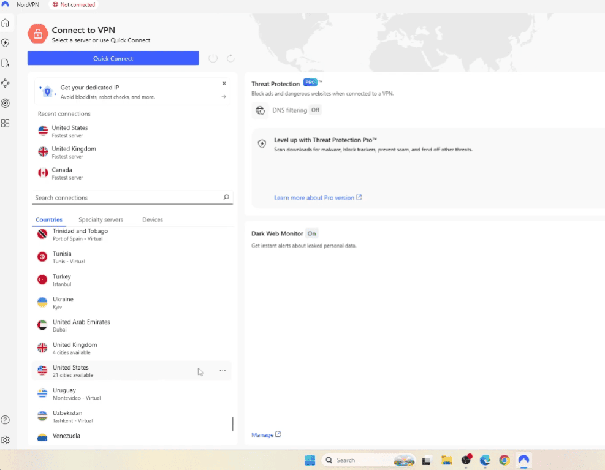Image resolution: width=605 pixels, height=470 pixels.
Task: Click Not connected status indicator
Action: pos(73,5)
